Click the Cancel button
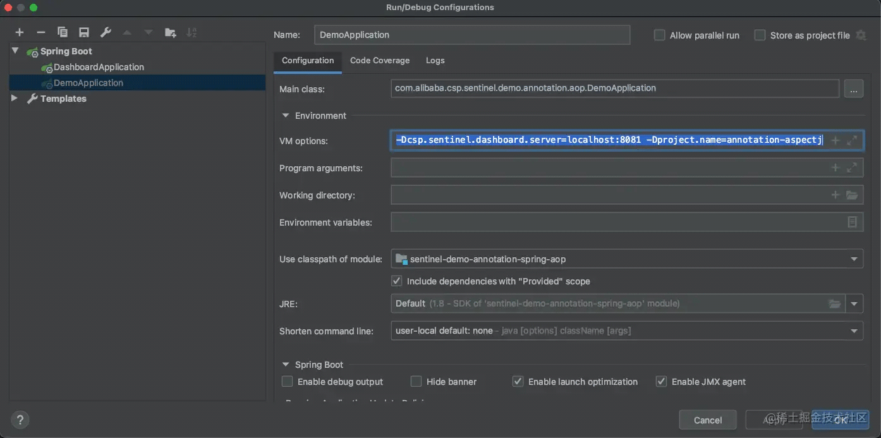This screenshot has width=881, height=438. (707, 420)
